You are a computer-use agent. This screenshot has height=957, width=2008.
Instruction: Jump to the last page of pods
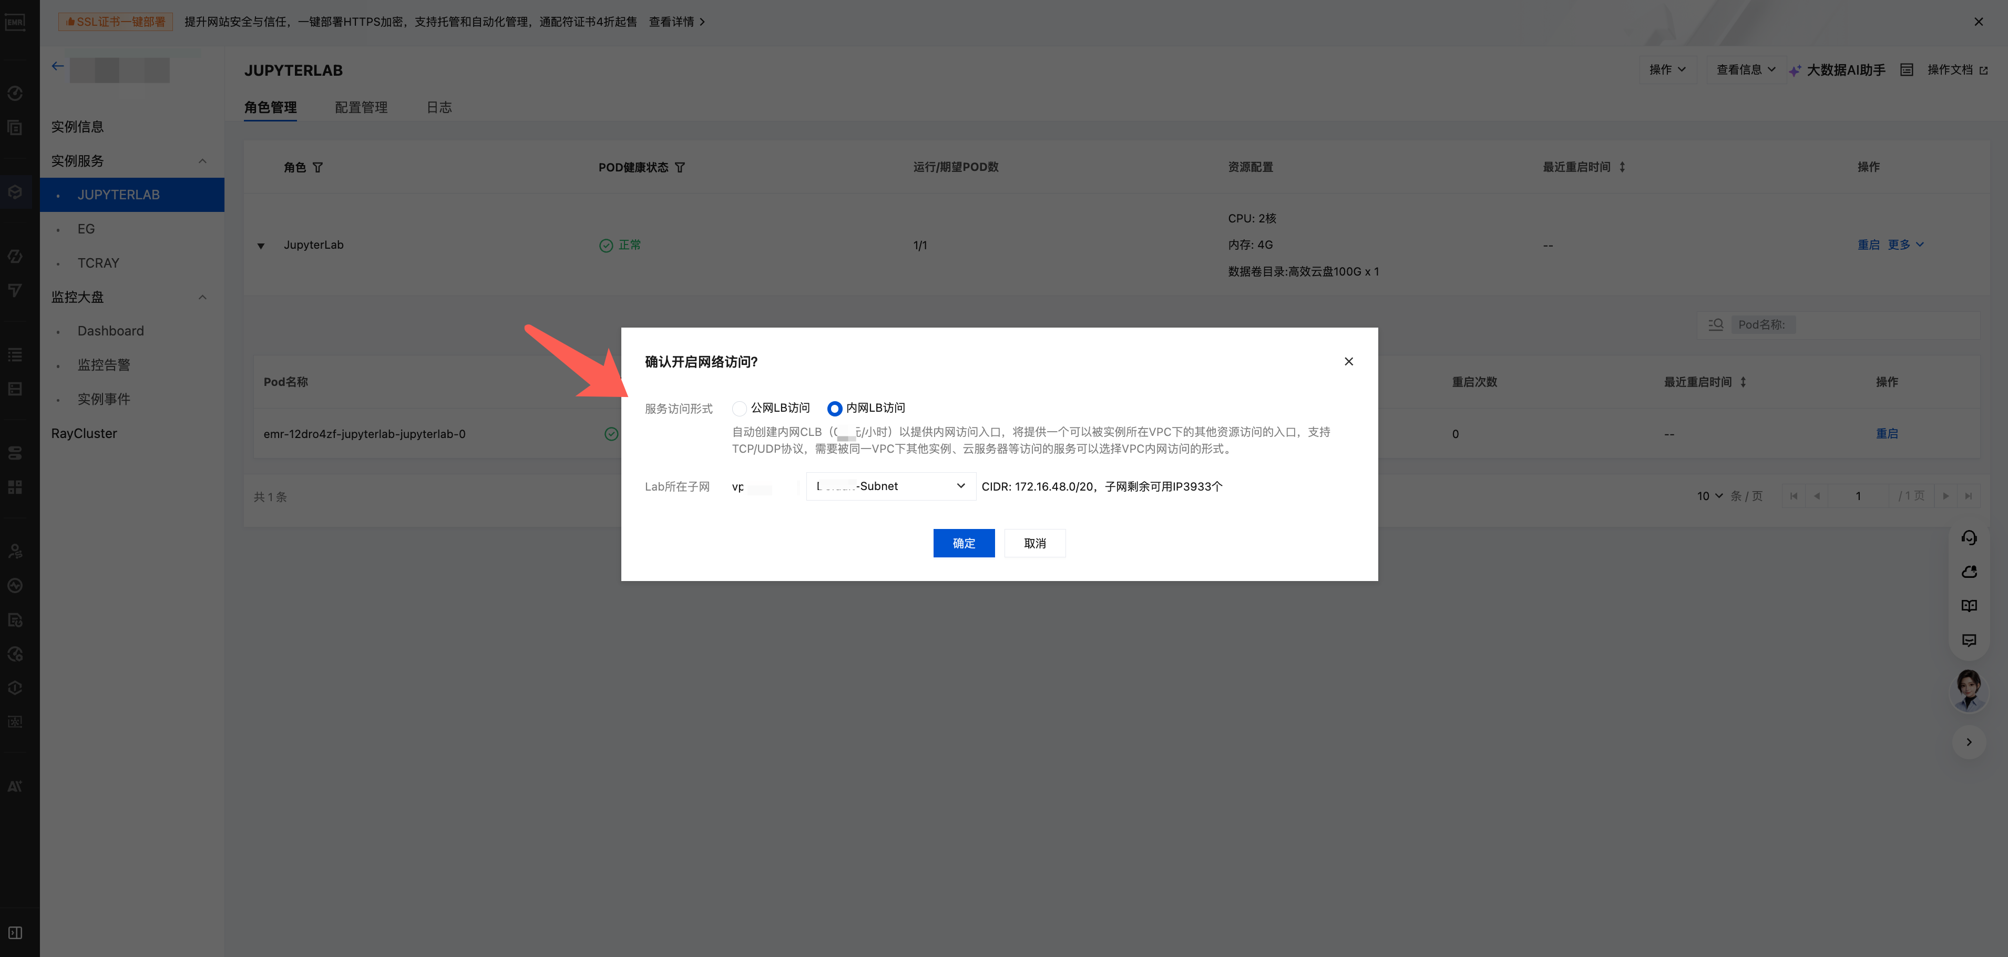pos(1969,496)
